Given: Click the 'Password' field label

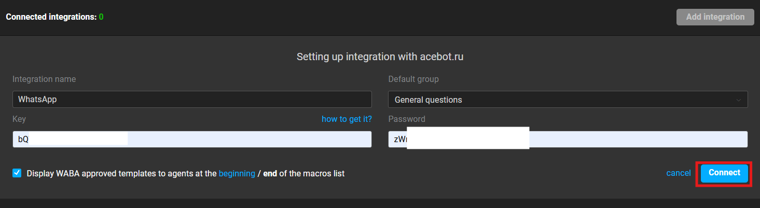Looking at the screenshot, I should [406, 119].
